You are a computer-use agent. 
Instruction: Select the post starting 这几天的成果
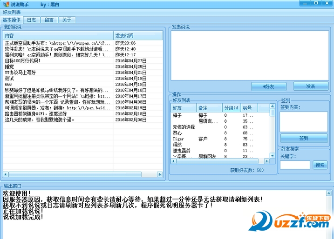pyautogui.click(x=83, y=119)
